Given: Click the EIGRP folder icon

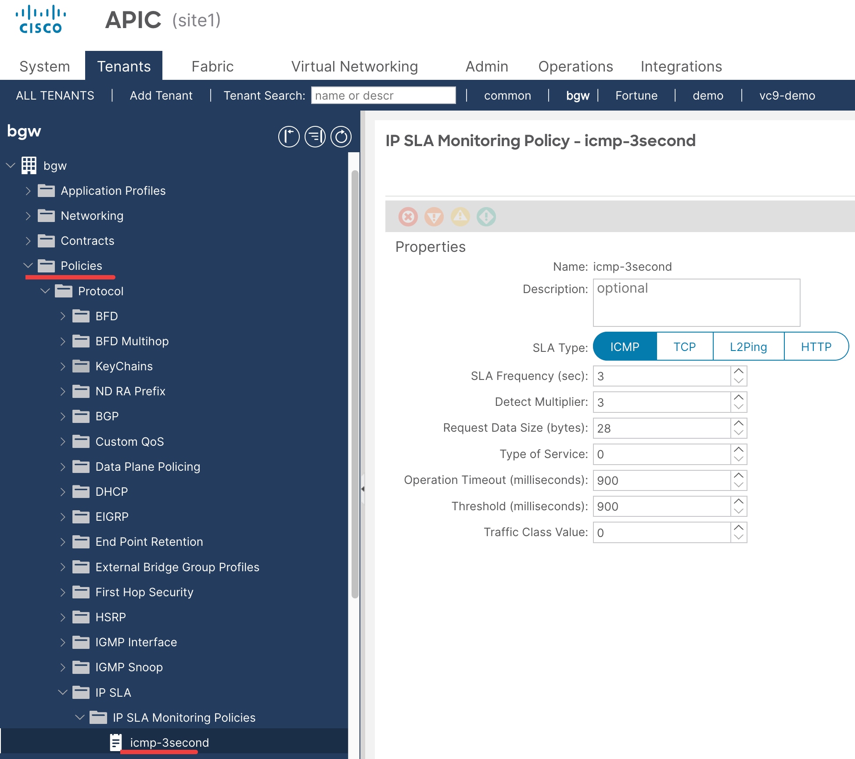Looking at the screenshot, I should [x=81, y=517].
